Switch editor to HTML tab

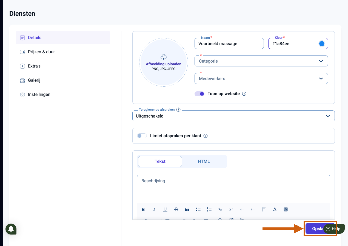click(x=204, y=162)
